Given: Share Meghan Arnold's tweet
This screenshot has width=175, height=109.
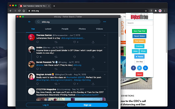Looking at the screenshot, I should 93,84.
